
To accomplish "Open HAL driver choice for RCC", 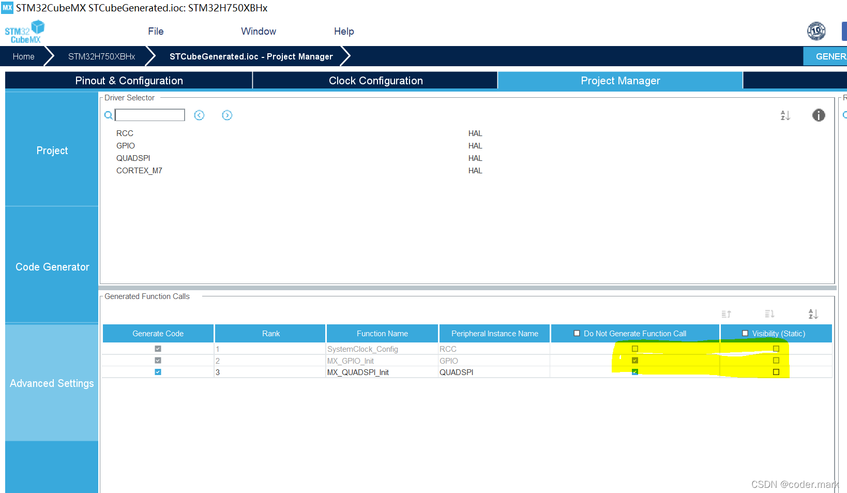I will [475, 133].
